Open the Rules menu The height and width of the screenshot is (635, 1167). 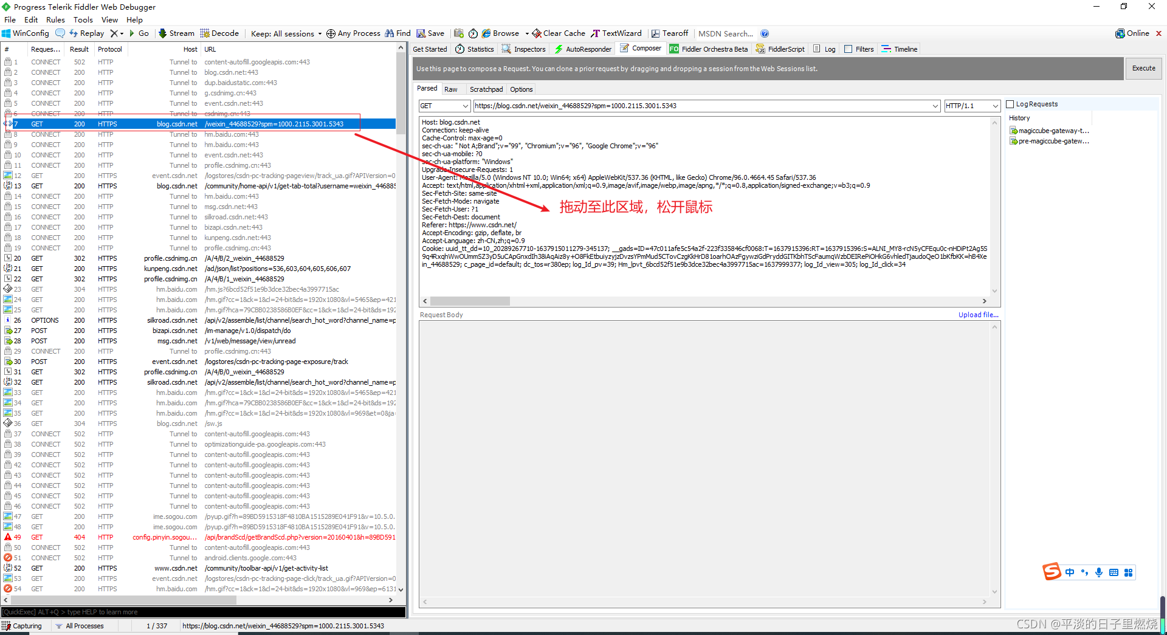(55, 19)
